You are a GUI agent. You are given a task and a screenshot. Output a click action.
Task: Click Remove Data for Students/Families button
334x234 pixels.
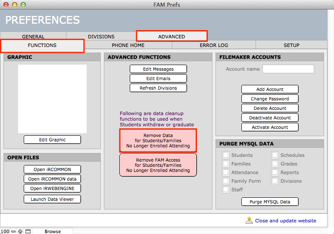pos(158,140)
